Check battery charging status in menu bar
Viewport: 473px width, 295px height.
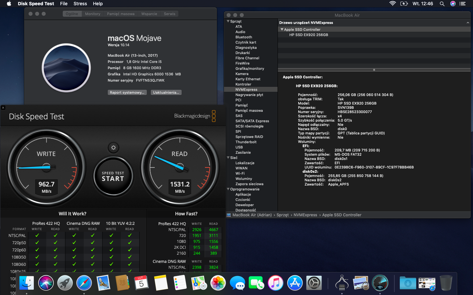point(404,4)
